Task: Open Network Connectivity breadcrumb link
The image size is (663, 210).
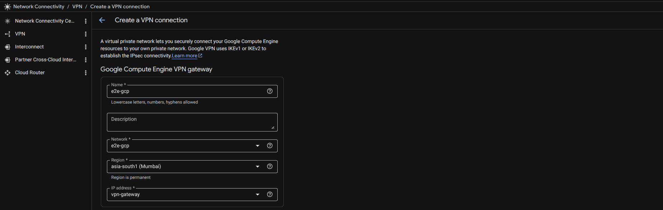Action: coord(39,6)
